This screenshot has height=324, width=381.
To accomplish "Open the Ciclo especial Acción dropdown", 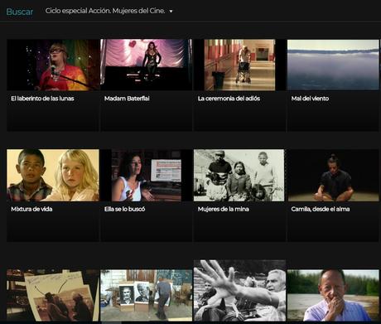I will (109, 11).
